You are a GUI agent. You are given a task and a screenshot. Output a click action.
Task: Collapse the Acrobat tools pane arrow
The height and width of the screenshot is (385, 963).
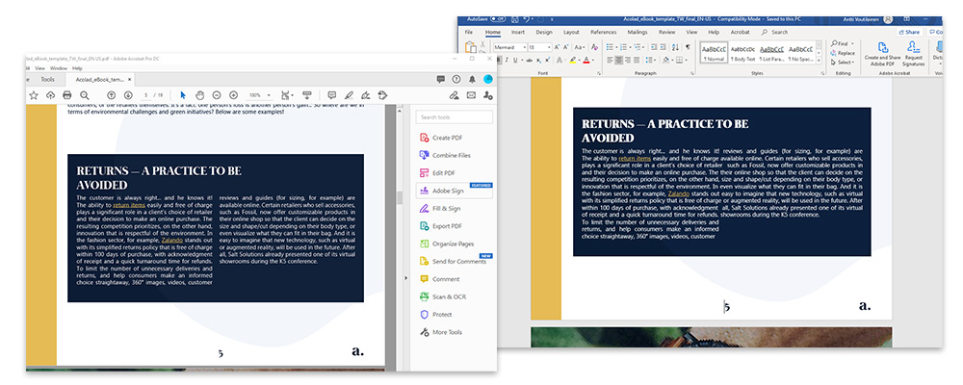[x=404, y=278]
